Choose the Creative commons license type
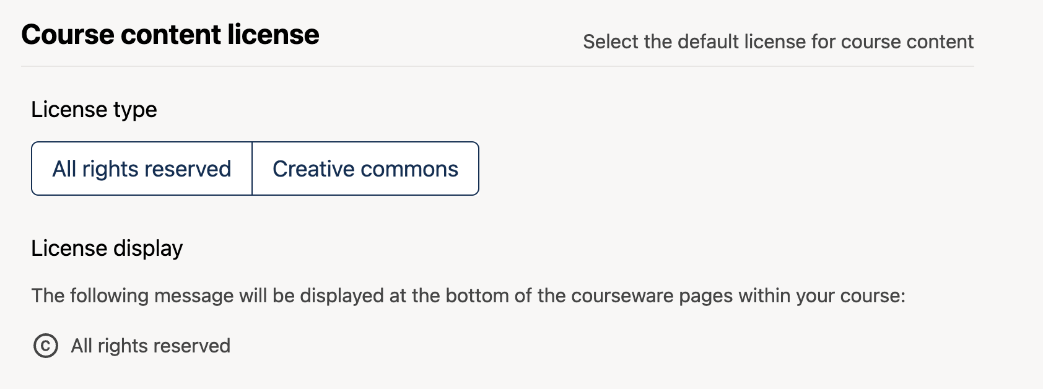The height and width of the screenshot is (389, 1043). (x=365, y=168)
